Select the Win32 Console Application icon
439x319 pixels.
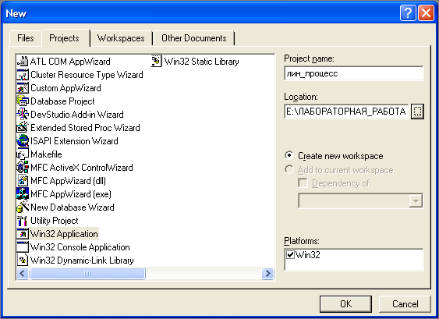[x=23, y=246]
